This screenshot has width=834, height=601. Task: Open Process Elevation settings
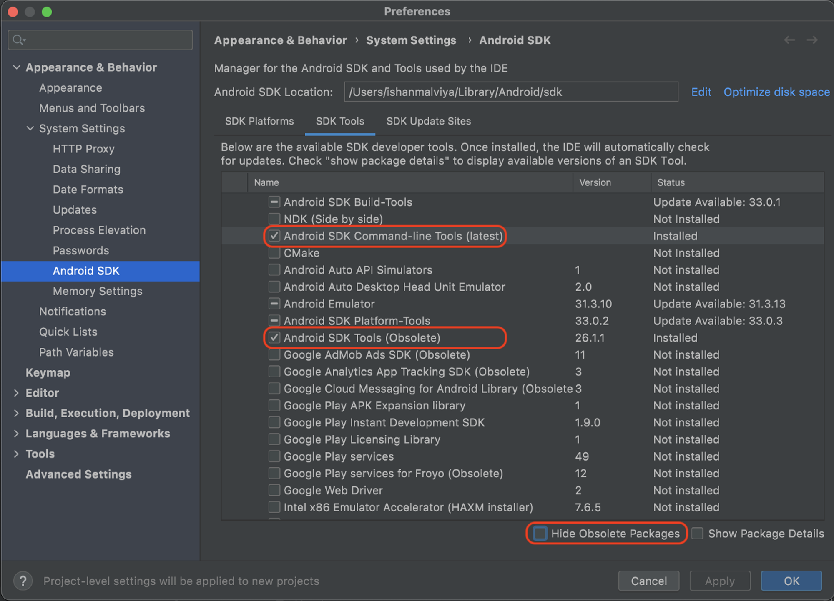pyautogui.click(x=99, y=230)
